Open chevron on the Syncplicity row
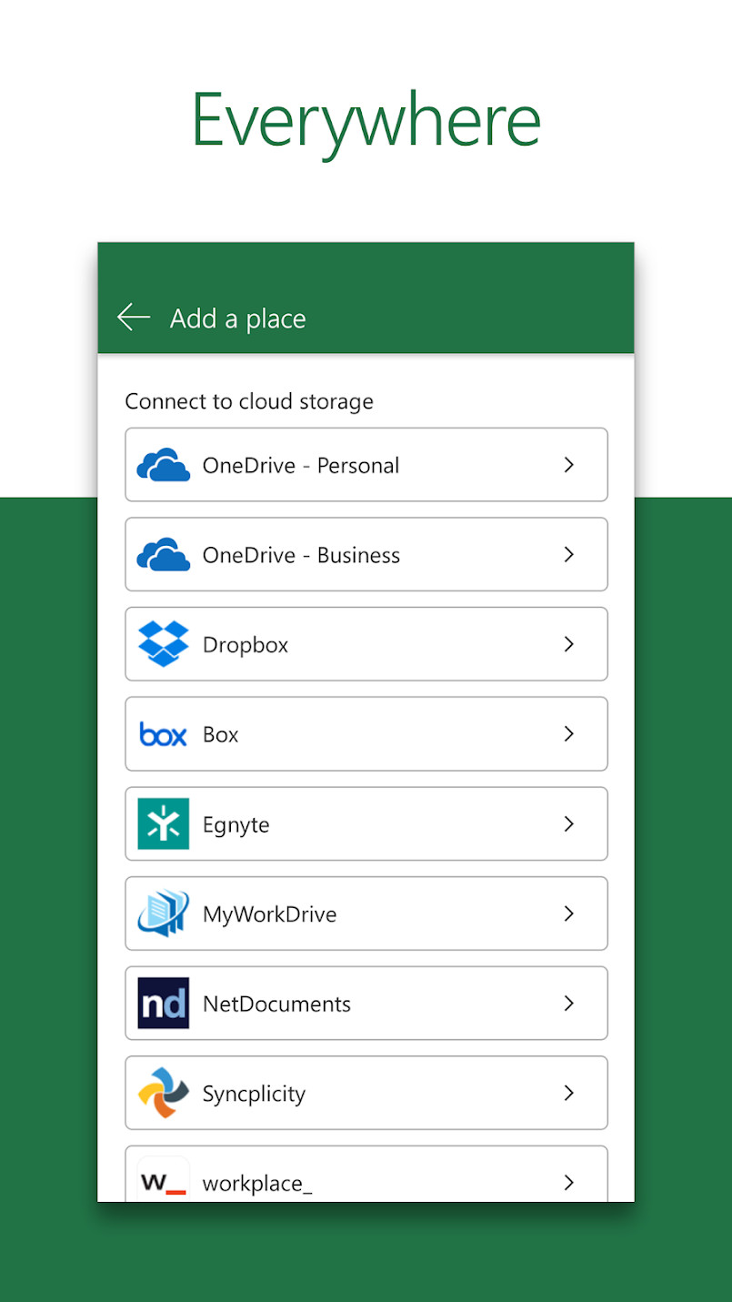 (569, 1093)
